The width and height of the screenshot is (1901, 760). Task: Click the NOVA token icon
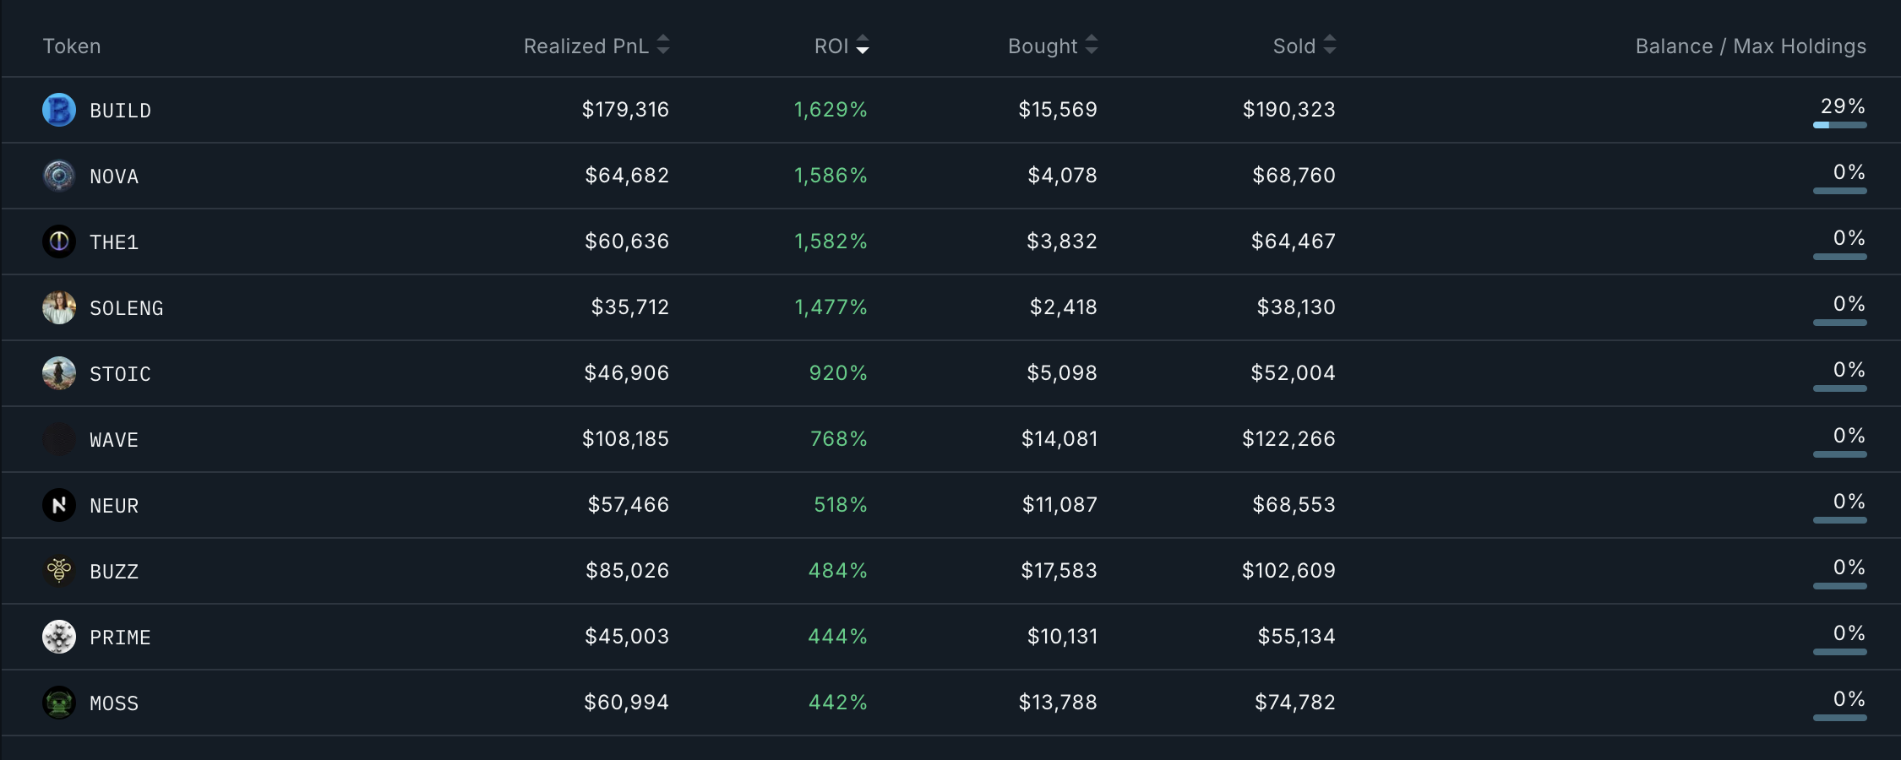point(59,176)
